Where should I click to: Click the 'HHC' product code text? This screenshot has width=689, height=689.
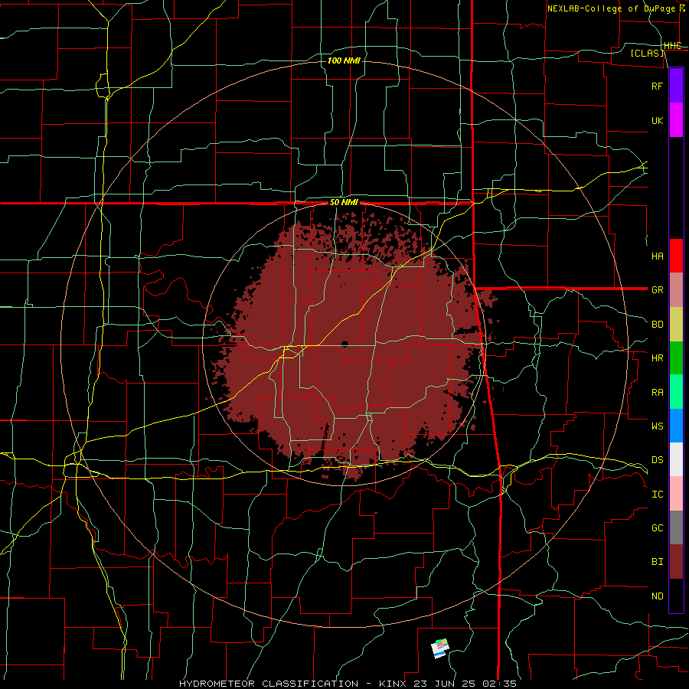pos(672,46)
